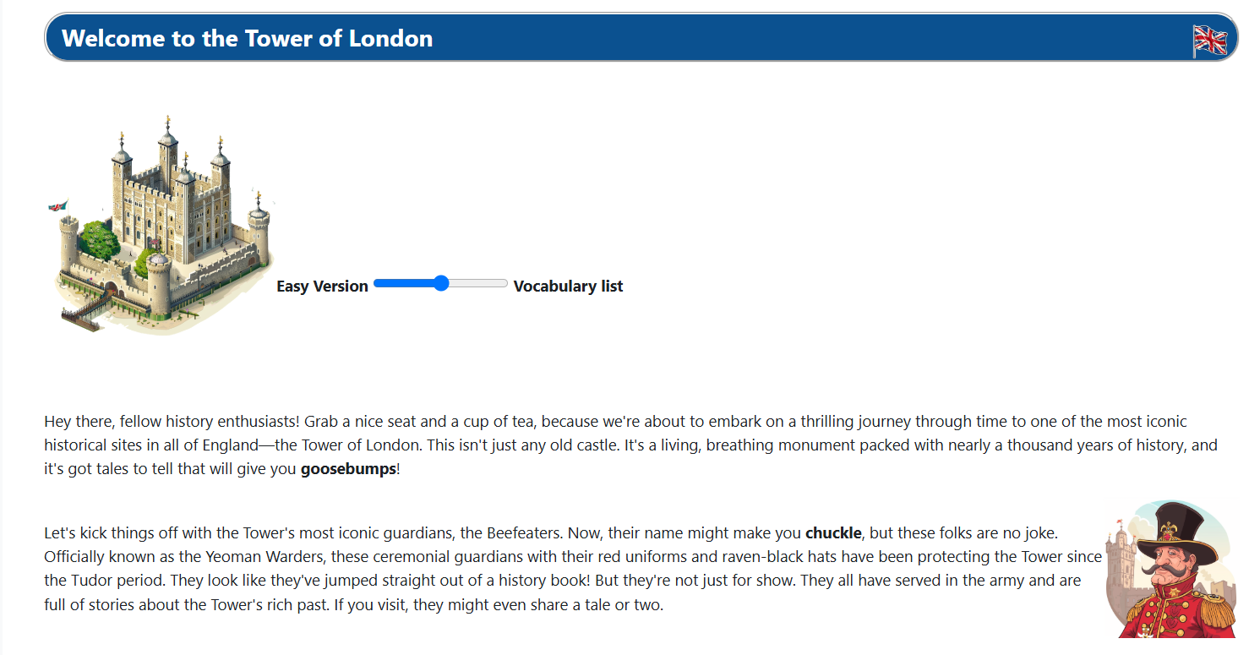Viewport: 1249px width, 655px height.
Task: Click the Union Jack flag icon in header
Action: point(1209,40)
